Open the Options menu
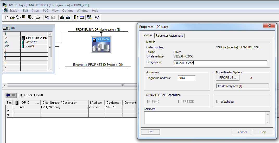This screenshot has height=143, width=279. pos(68,10)
